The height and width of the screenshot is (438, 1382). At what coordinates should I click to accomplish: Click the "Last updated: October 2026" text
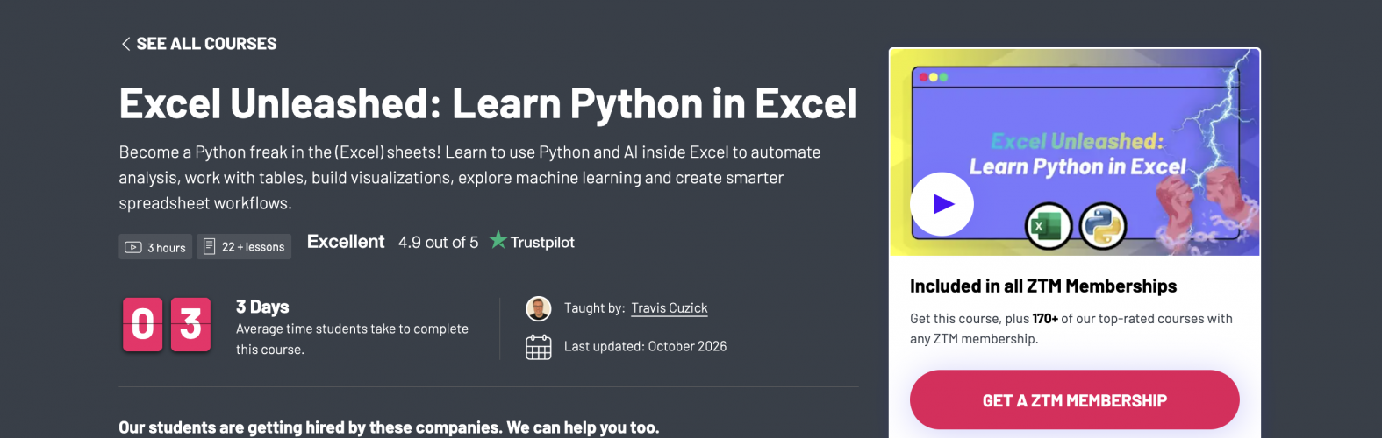645,346
